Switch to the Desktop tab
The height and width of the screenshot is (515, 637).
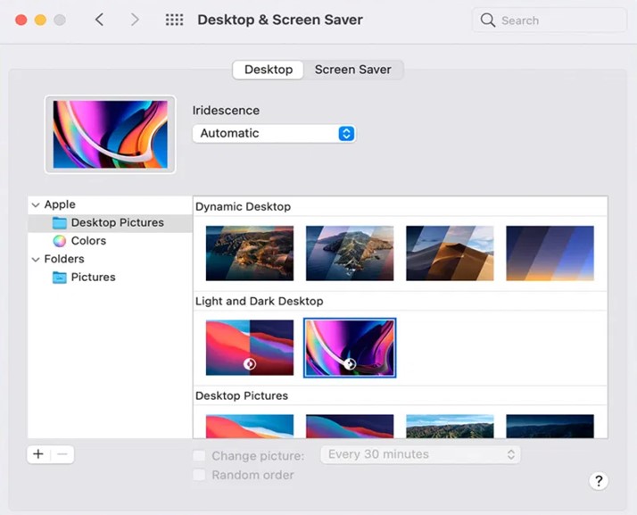(x=269, y=70)
